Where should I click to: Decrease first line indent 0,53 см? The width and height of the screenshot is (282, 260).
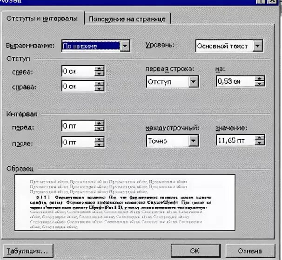pyautogui.click(x=259, y=84)
